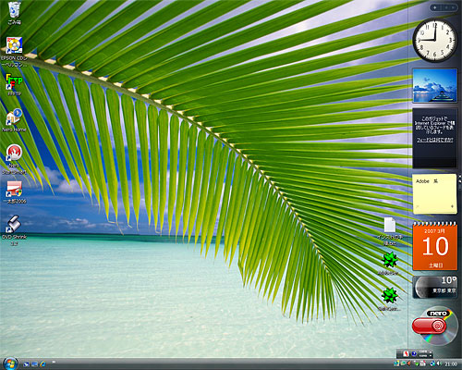Click the calendar gadget showing 10

(x=435, y=246)
